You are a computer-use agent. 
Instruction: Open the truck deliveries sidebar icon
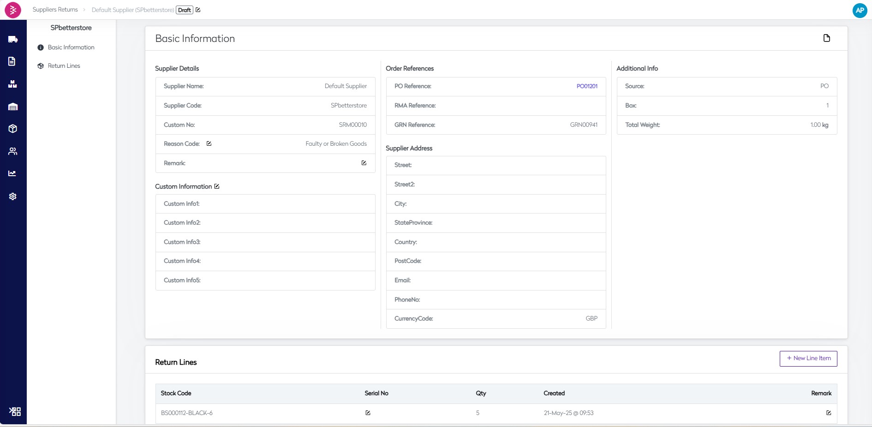pos(13,39)
